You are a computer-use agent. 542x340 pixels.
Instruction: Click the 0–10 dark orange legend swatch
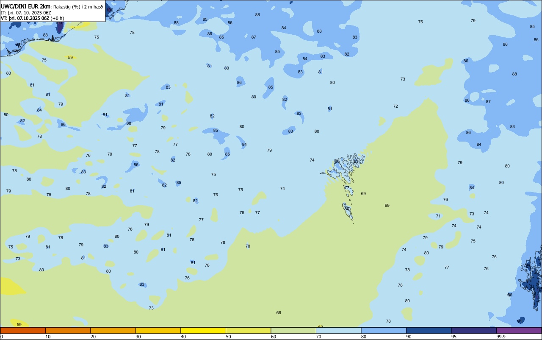[x=23, y=330]
